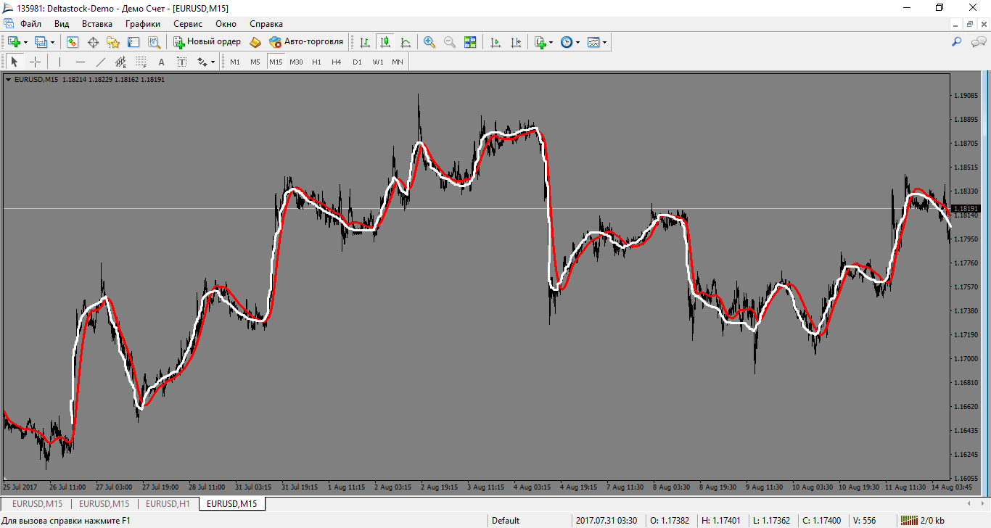The width and height of the screenshot is (991, 528).
Task: Open the Вставка menu
Action: 97,24
